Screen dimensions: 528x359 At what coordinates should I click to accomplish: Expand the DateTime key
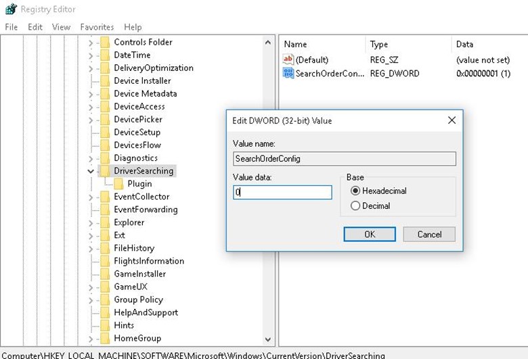pyautogui.click(x=91, y=56)
